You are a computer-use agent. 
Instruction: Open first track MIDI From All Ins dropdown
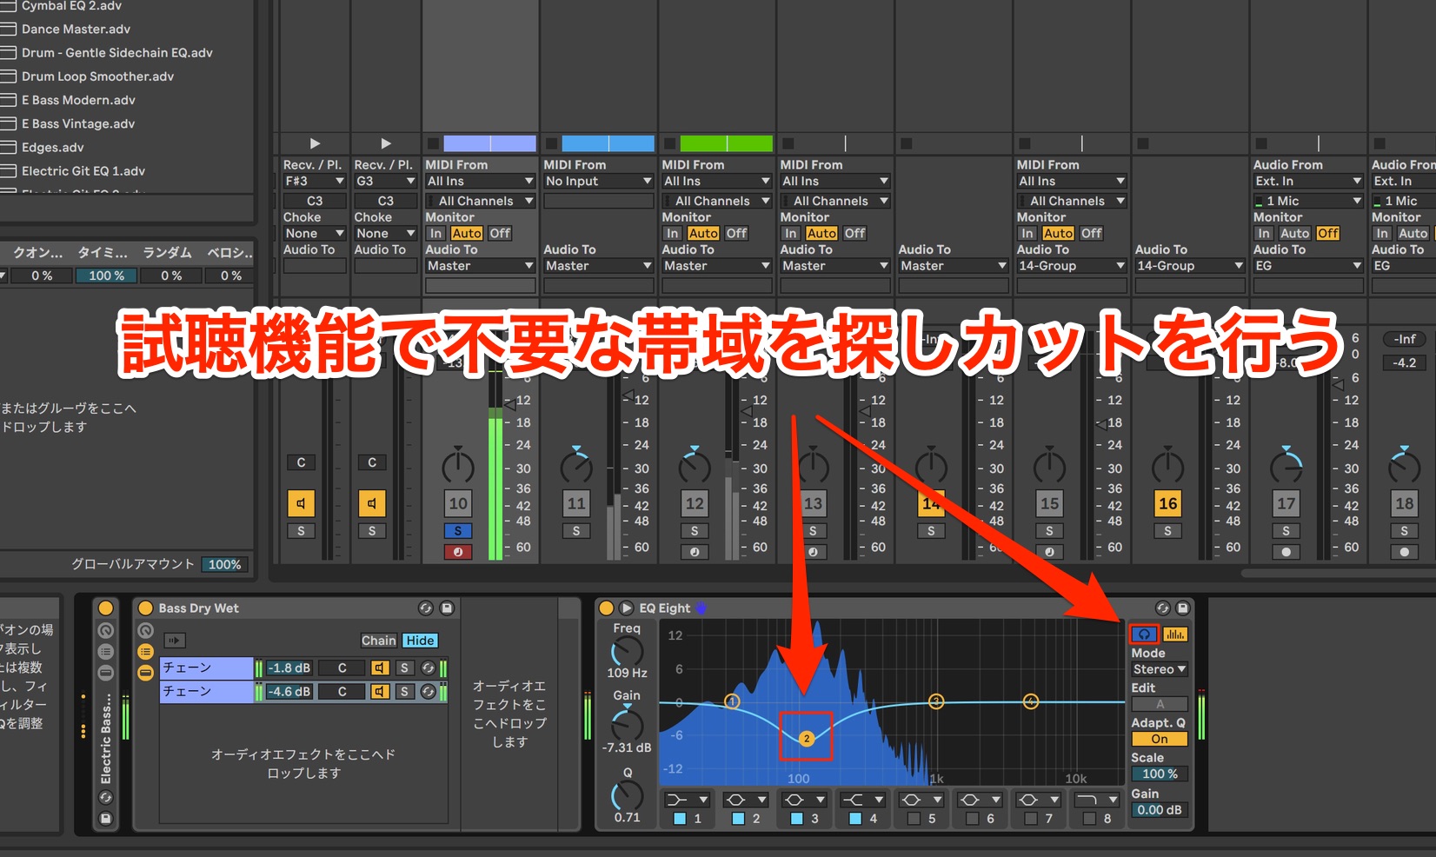point(480,181)
